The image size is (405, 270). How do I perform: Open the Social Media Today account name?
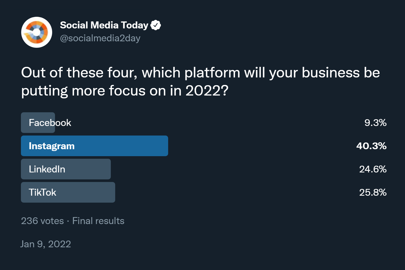point(104,25)
